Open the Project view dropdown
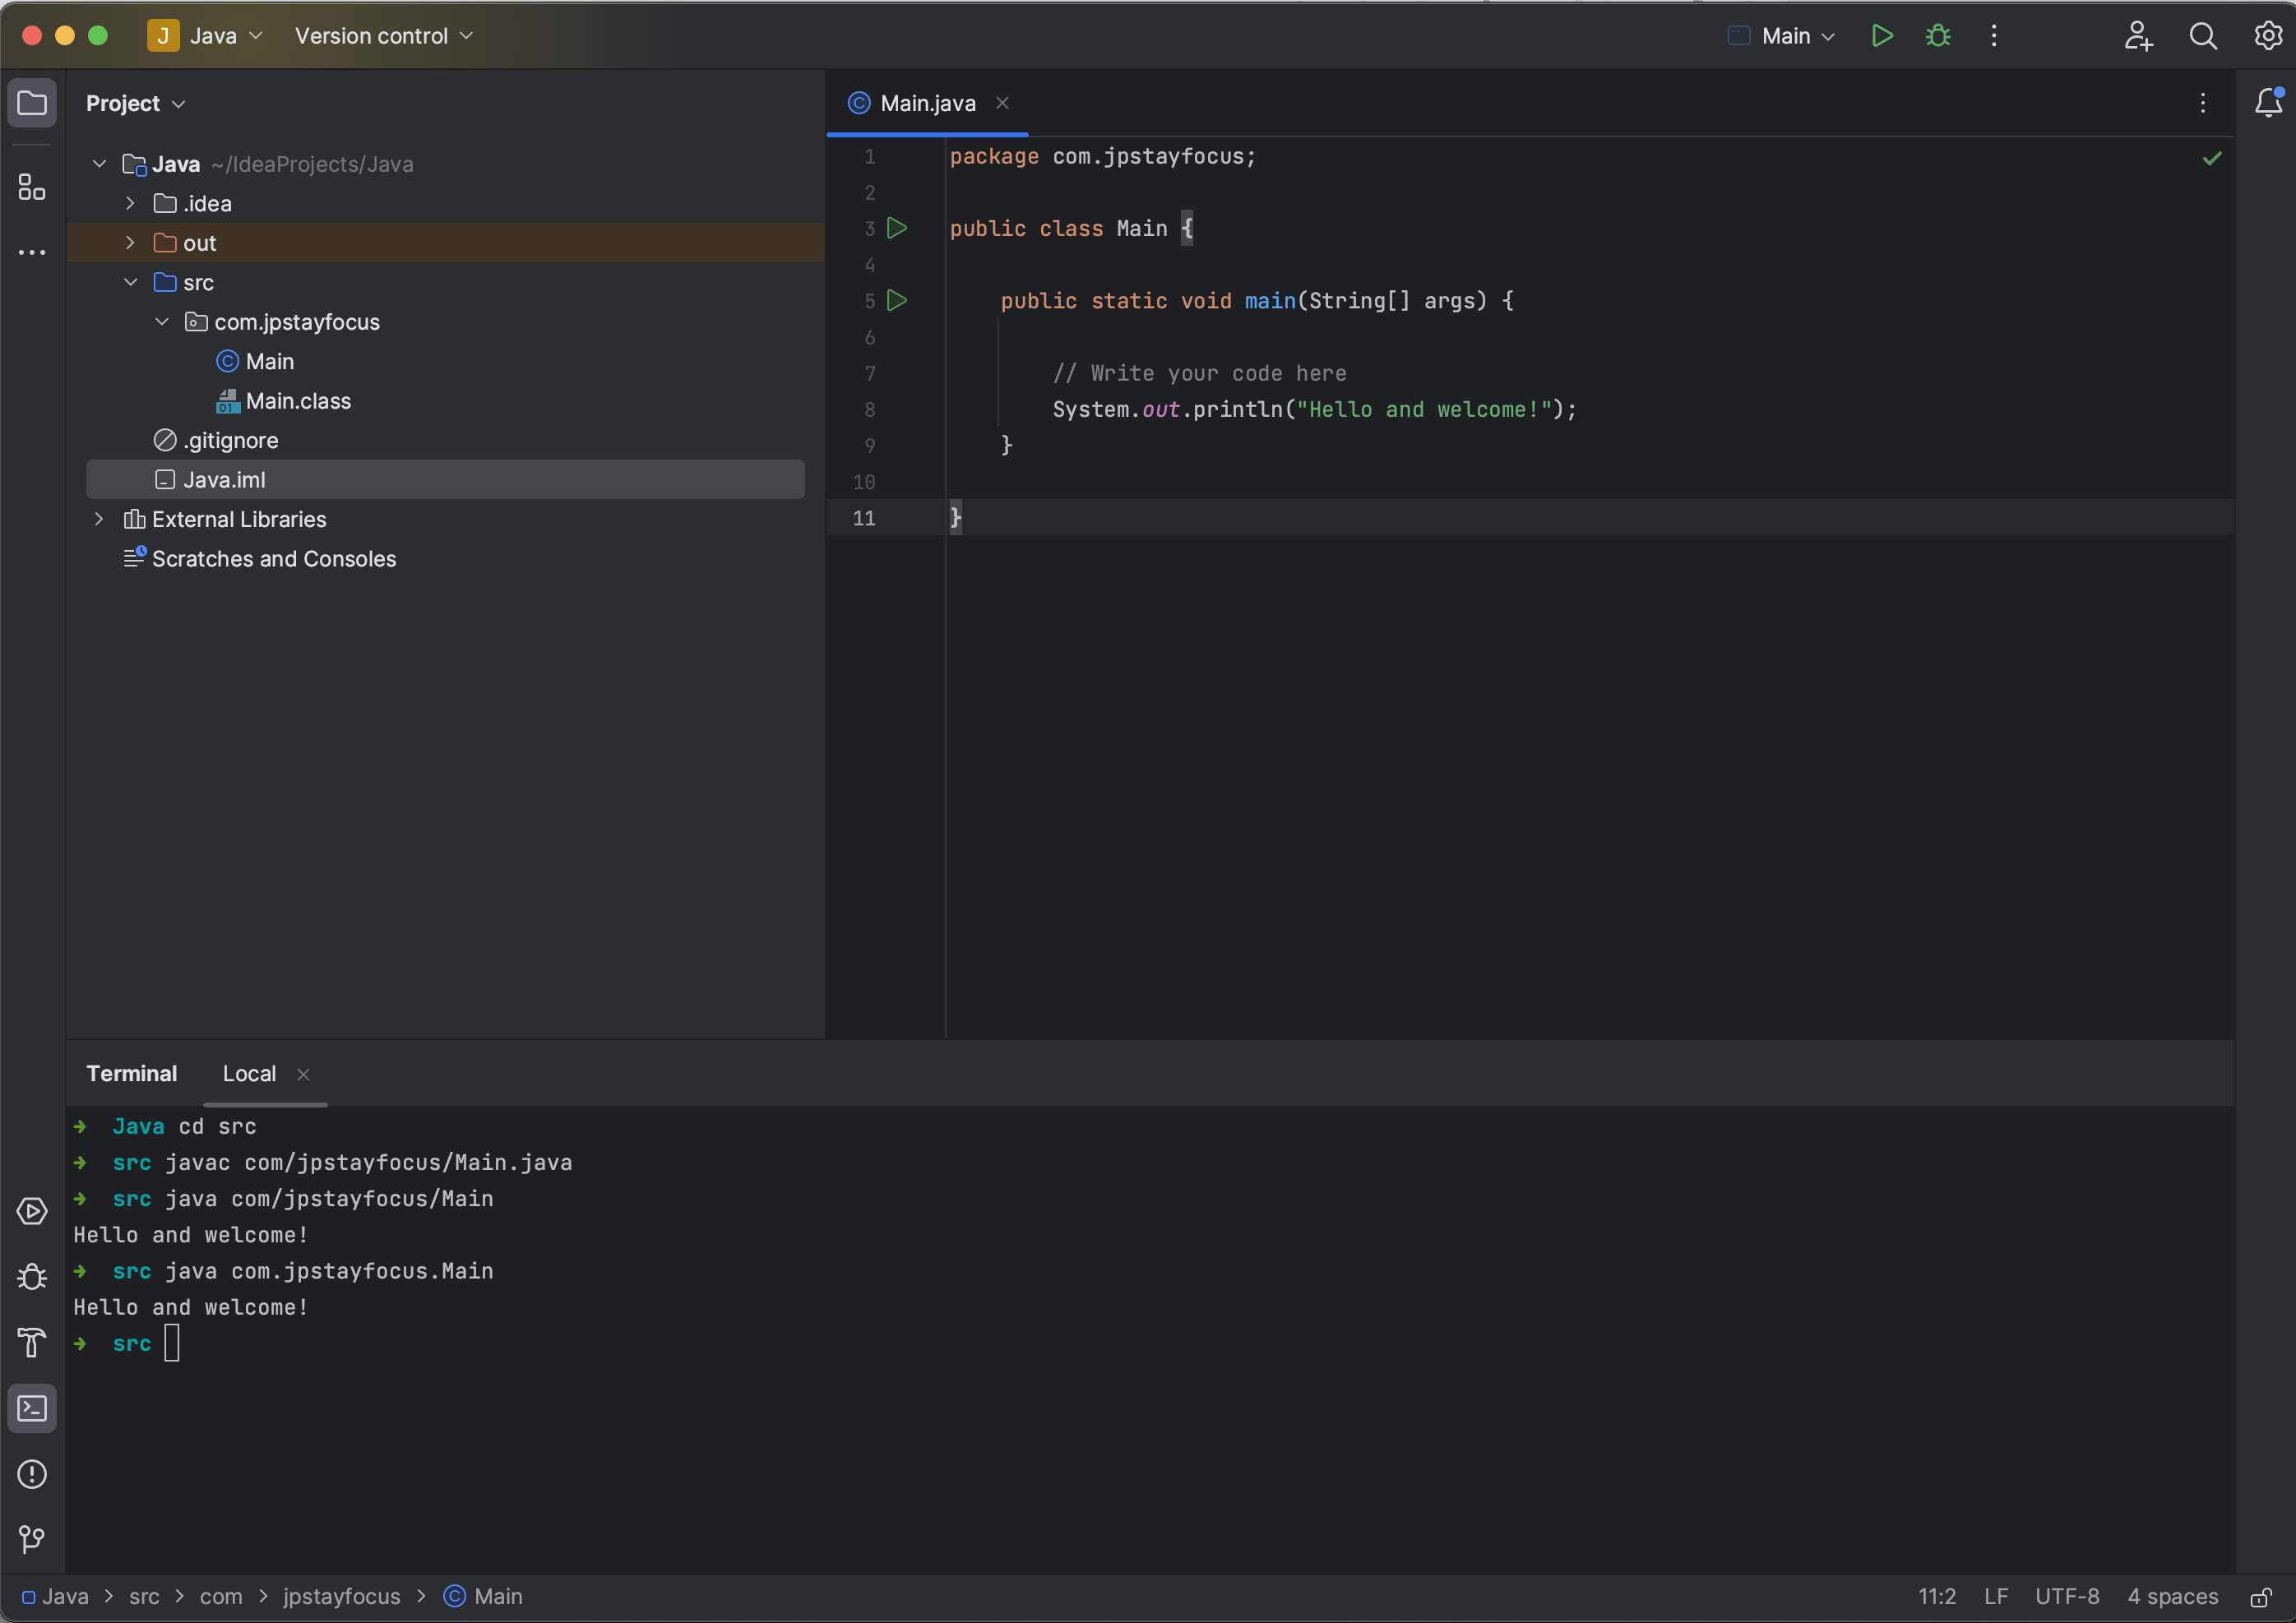Viewport: 2296px width, 1623px height. pyautogui.click(x=135, y=103)
